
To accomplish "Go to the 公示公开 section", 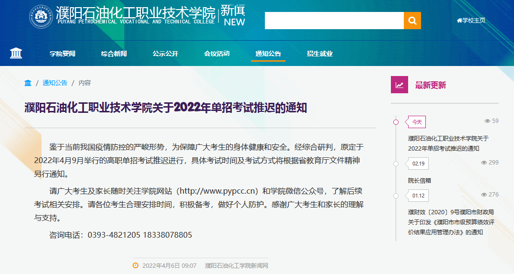I will click(165, 54).
